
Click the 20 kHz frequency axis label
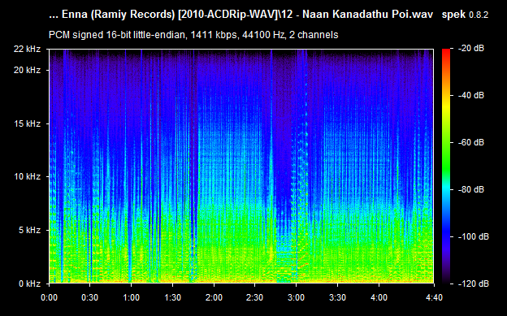coord(27,70)
